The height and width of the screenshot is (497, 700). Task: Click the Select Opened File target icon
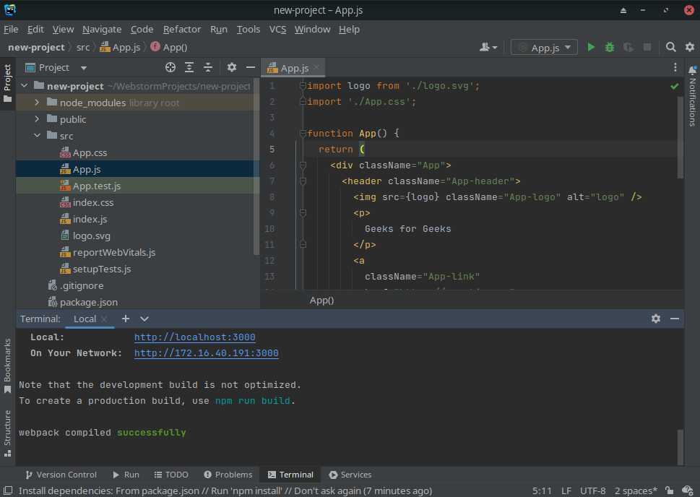(170, 67)
